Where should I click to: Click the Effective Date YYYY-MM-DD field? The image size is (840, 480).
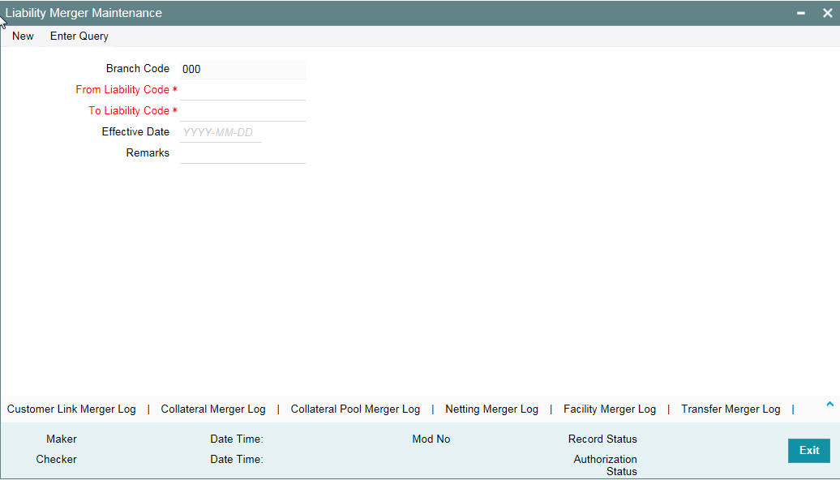click(x=221, y=132)
